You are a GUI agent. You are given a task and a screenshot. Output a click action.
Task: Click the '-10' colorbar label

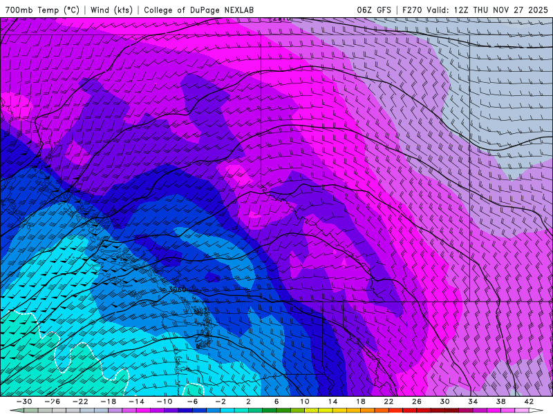pos(165,402)
